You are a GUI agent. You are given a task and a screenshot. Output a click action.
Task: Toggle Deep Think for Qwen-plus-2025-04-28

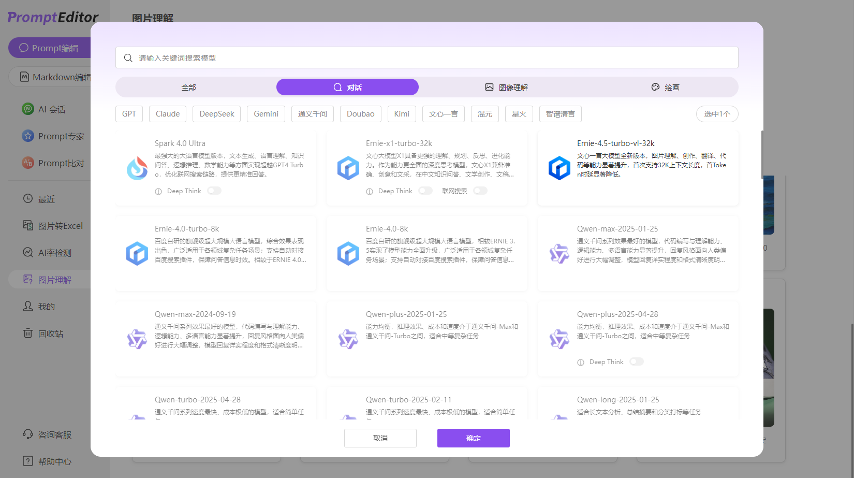click(x=636, y=362)
